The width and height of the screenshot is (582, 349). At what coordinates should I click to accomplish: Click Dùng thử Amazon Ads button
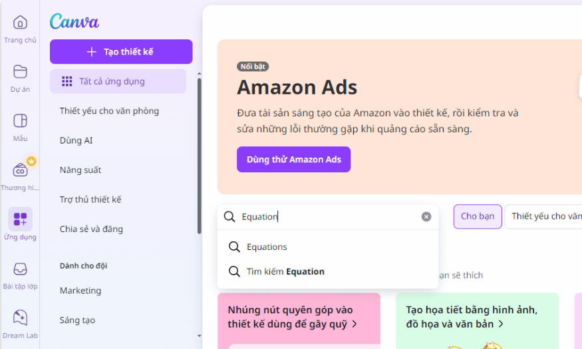click(293, 160)
